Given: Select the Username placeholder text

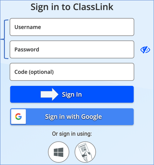Looking at the screenshot, I should click(x=28, y=27).
